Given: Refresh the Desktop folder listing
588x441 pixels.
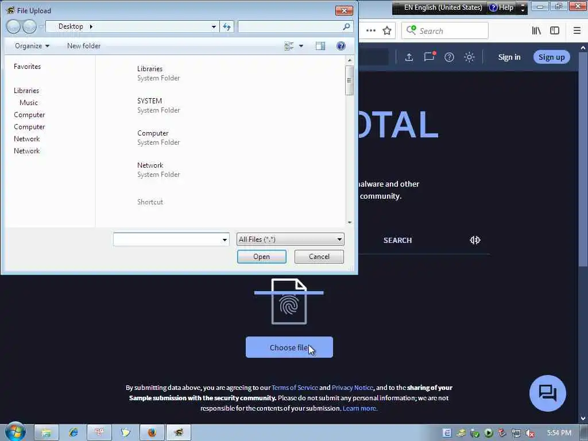Looking at the screenshot, I should pos(227,26).
